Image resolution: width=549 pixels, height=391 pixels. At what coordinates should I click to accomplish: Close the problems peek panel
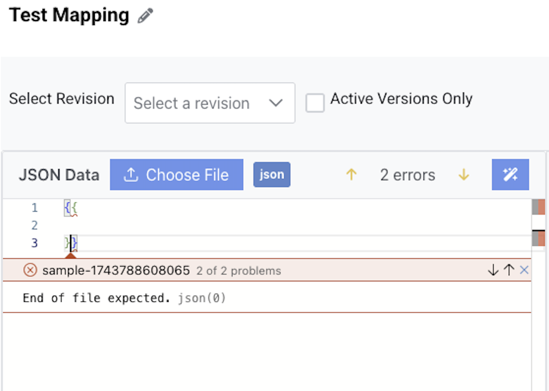(x=524, y=270)
